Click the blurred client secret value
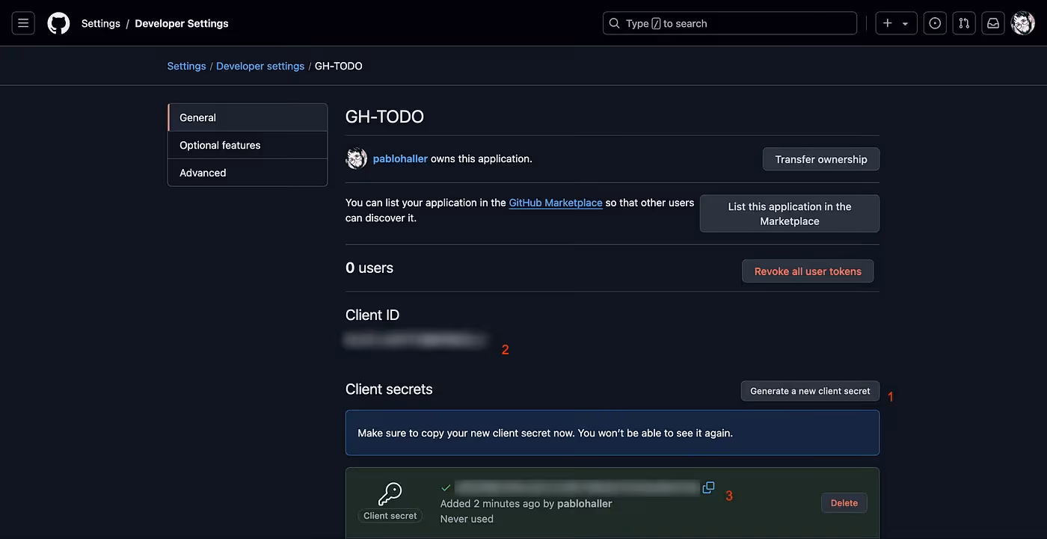1047x539 pixels. click(x=577, y=487)
